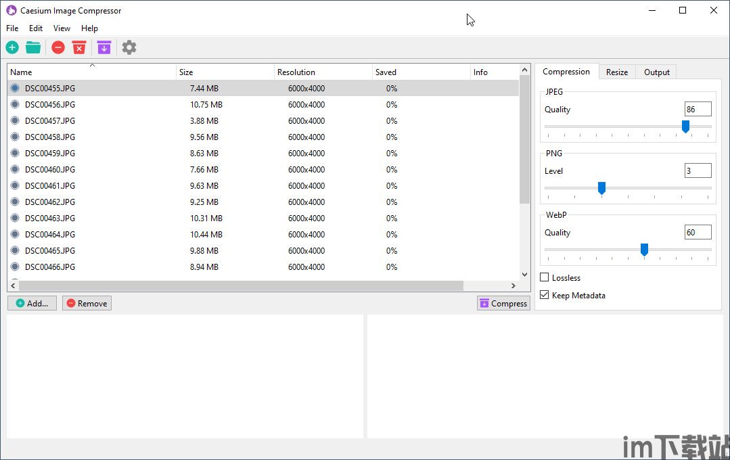Click the horizontal scrollbar right arrow
Screen dimensions: 730x460
pos(513,285)
